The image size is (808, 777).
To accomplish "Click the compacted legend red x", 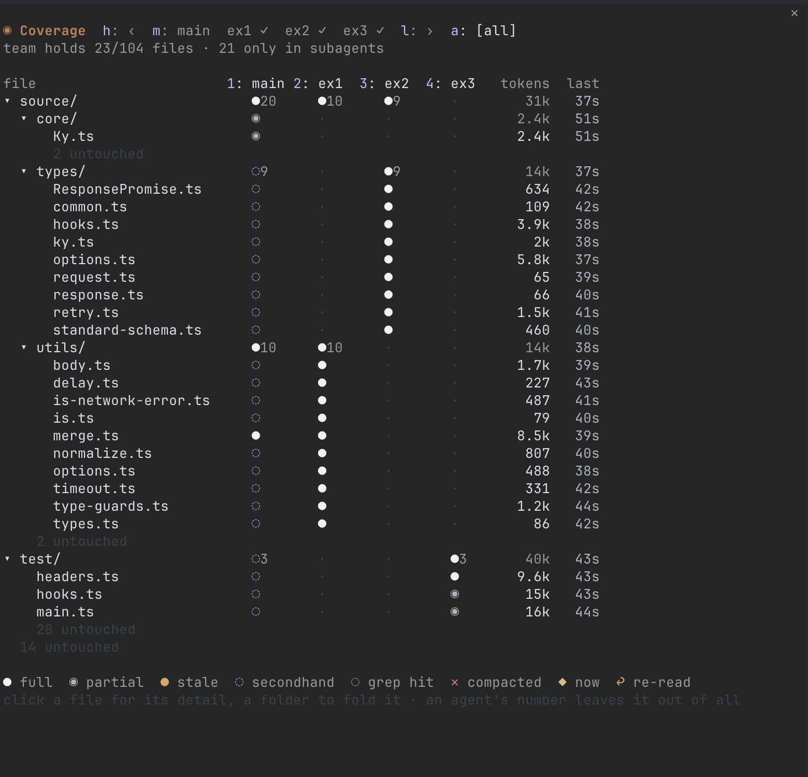I will [455, 682].
